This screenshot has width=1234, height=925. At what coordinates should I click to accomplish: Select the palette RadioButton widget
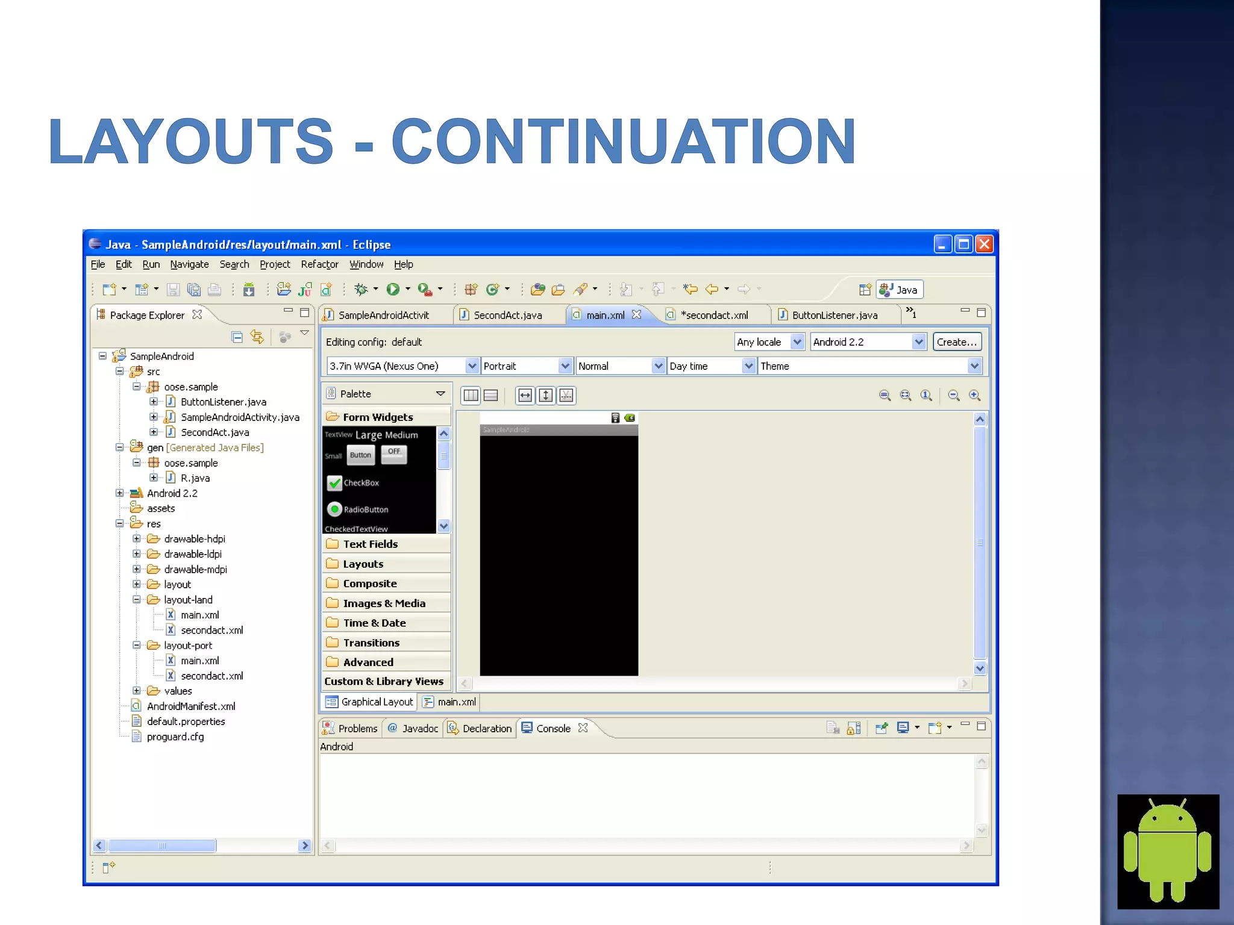[335, 509]
